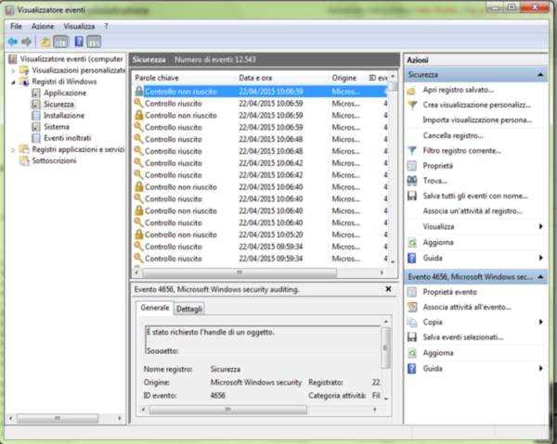Click the Applicazione log icon in tree
Image resolution: width=557 pixels, height=444 pixels.
36,93
